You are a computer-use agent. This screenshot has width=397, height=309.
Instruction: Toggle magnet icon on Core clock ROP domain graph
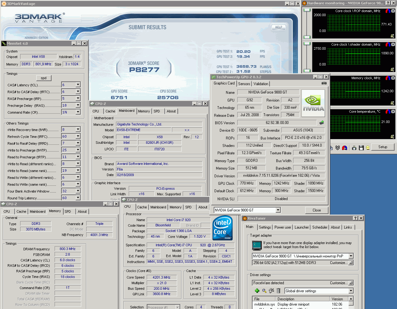388,11
